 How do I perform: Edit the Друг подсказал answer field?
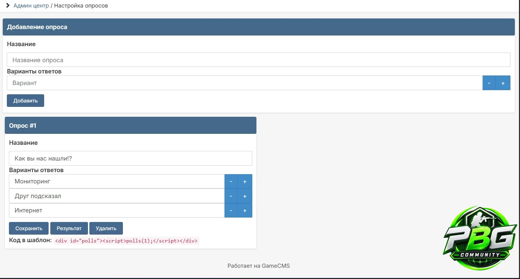[116, 196]
